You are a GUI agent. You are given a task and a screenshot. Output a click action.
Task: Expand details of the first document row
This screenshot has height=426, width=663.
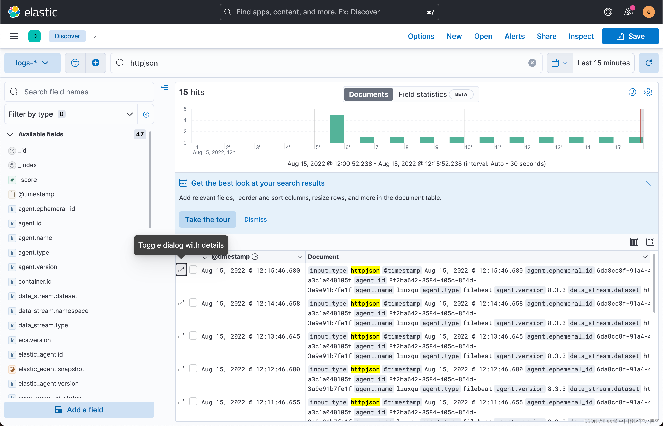[181, 270]
